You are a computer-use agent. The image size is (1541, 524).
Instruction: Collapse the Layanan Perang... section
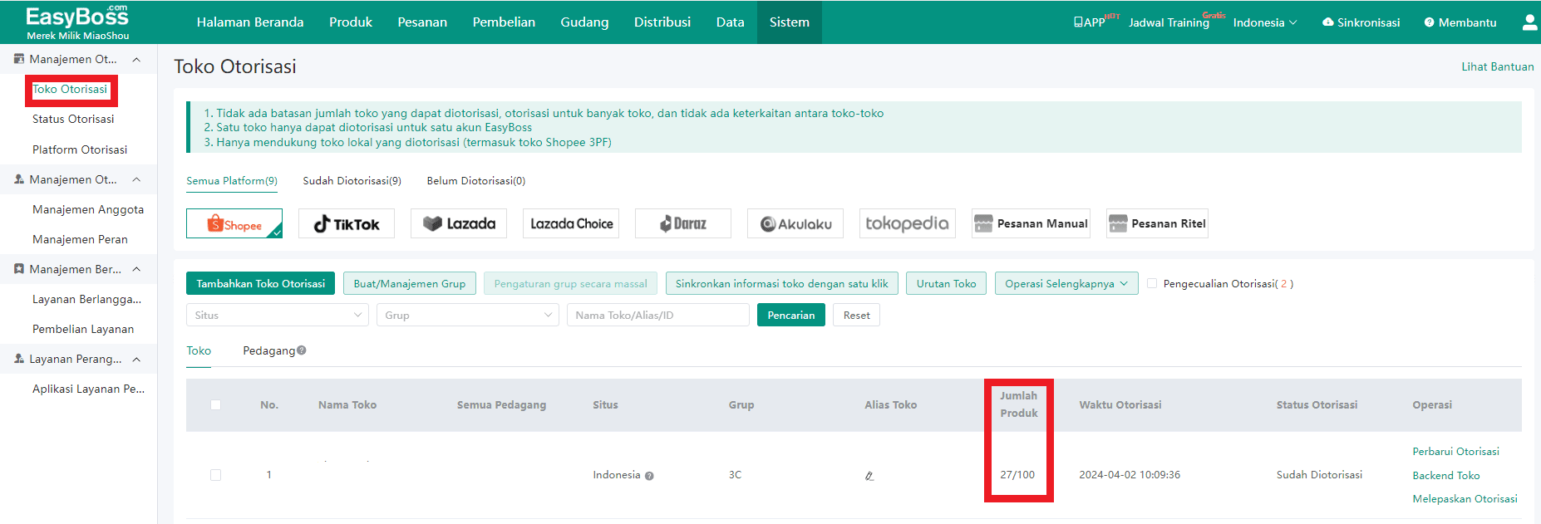pyautogui.click(x=136, y=359)
